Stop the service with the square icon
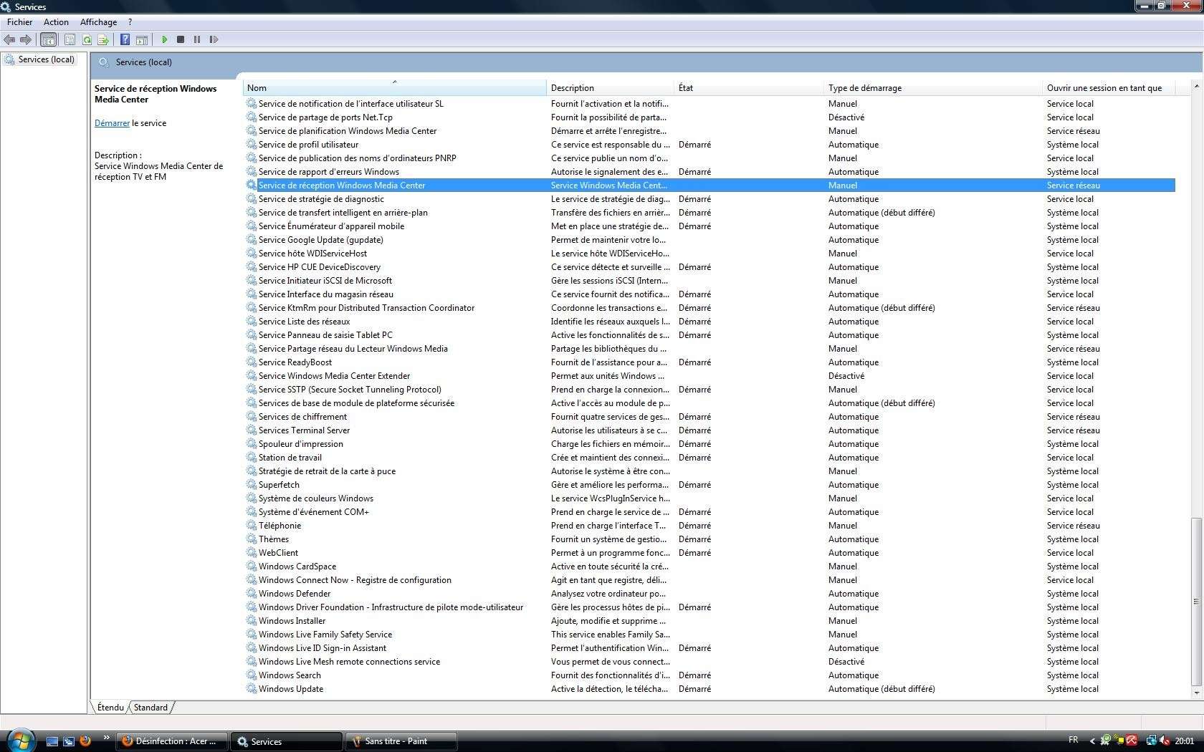This screenshot has width=1204, height=752. coord(181,39)
